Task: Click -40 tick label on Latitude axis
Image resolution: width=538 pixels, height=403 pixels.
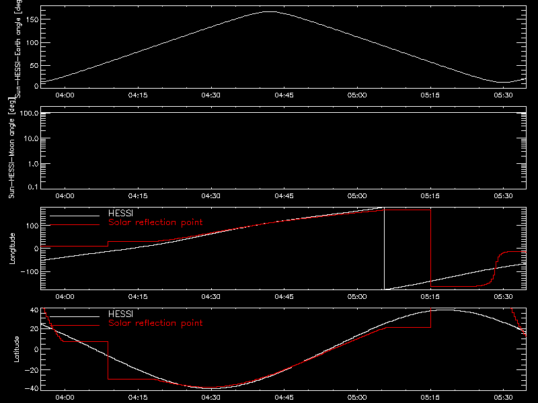Action: (x=32, y=388)
